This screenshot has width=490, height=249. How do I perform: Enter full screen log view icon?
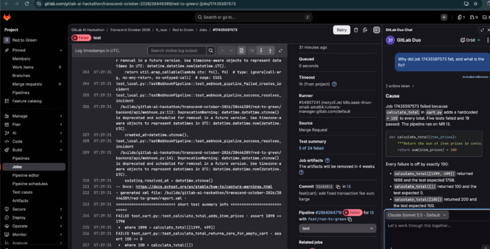click(x=280, y=50)
